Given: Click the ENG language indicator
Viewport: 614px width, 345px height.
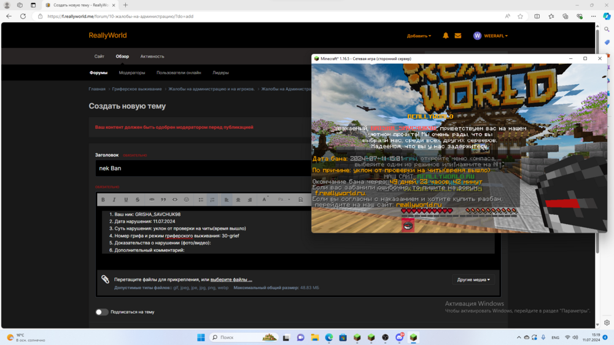Looking at the screenshot, I should pos(555,338).
